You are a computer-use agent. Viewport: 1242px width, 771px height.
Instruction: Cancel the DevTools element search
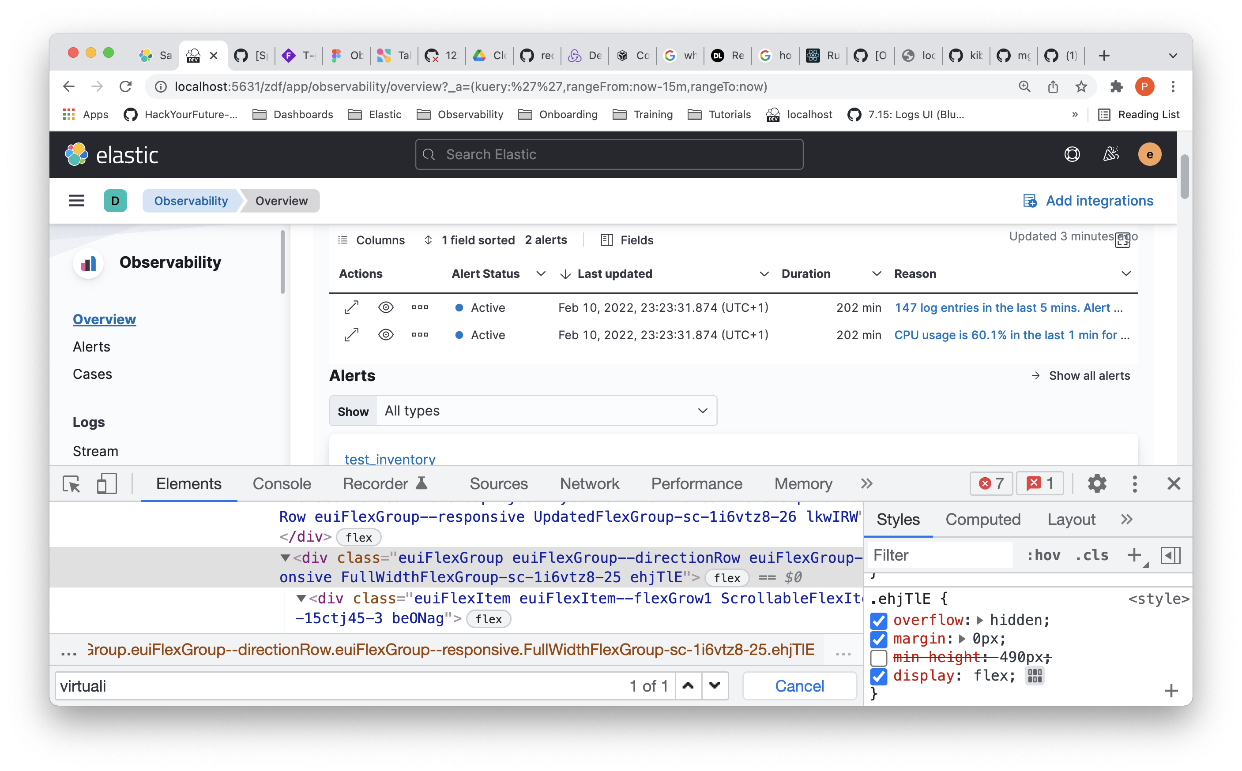(799, 686)
